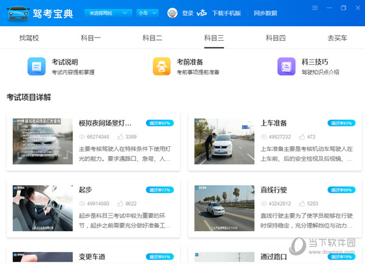This screenshot has height=264, width=365.
Task: Switch to the 科目四 tab
Action: [x=276, y=38]
